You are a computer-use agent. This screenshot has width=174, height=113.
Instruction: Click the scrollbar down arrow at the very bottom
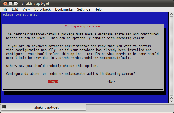171,101
